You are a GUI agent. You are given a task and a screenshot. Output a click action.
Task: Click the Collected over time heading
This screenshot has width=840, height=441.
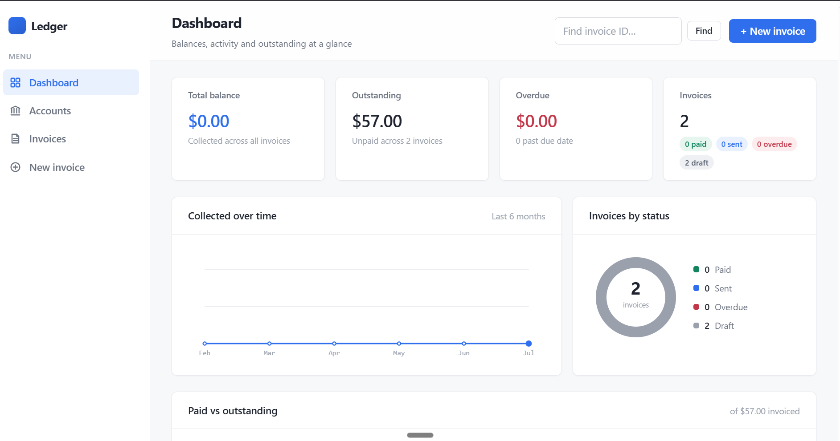(232, 216)
